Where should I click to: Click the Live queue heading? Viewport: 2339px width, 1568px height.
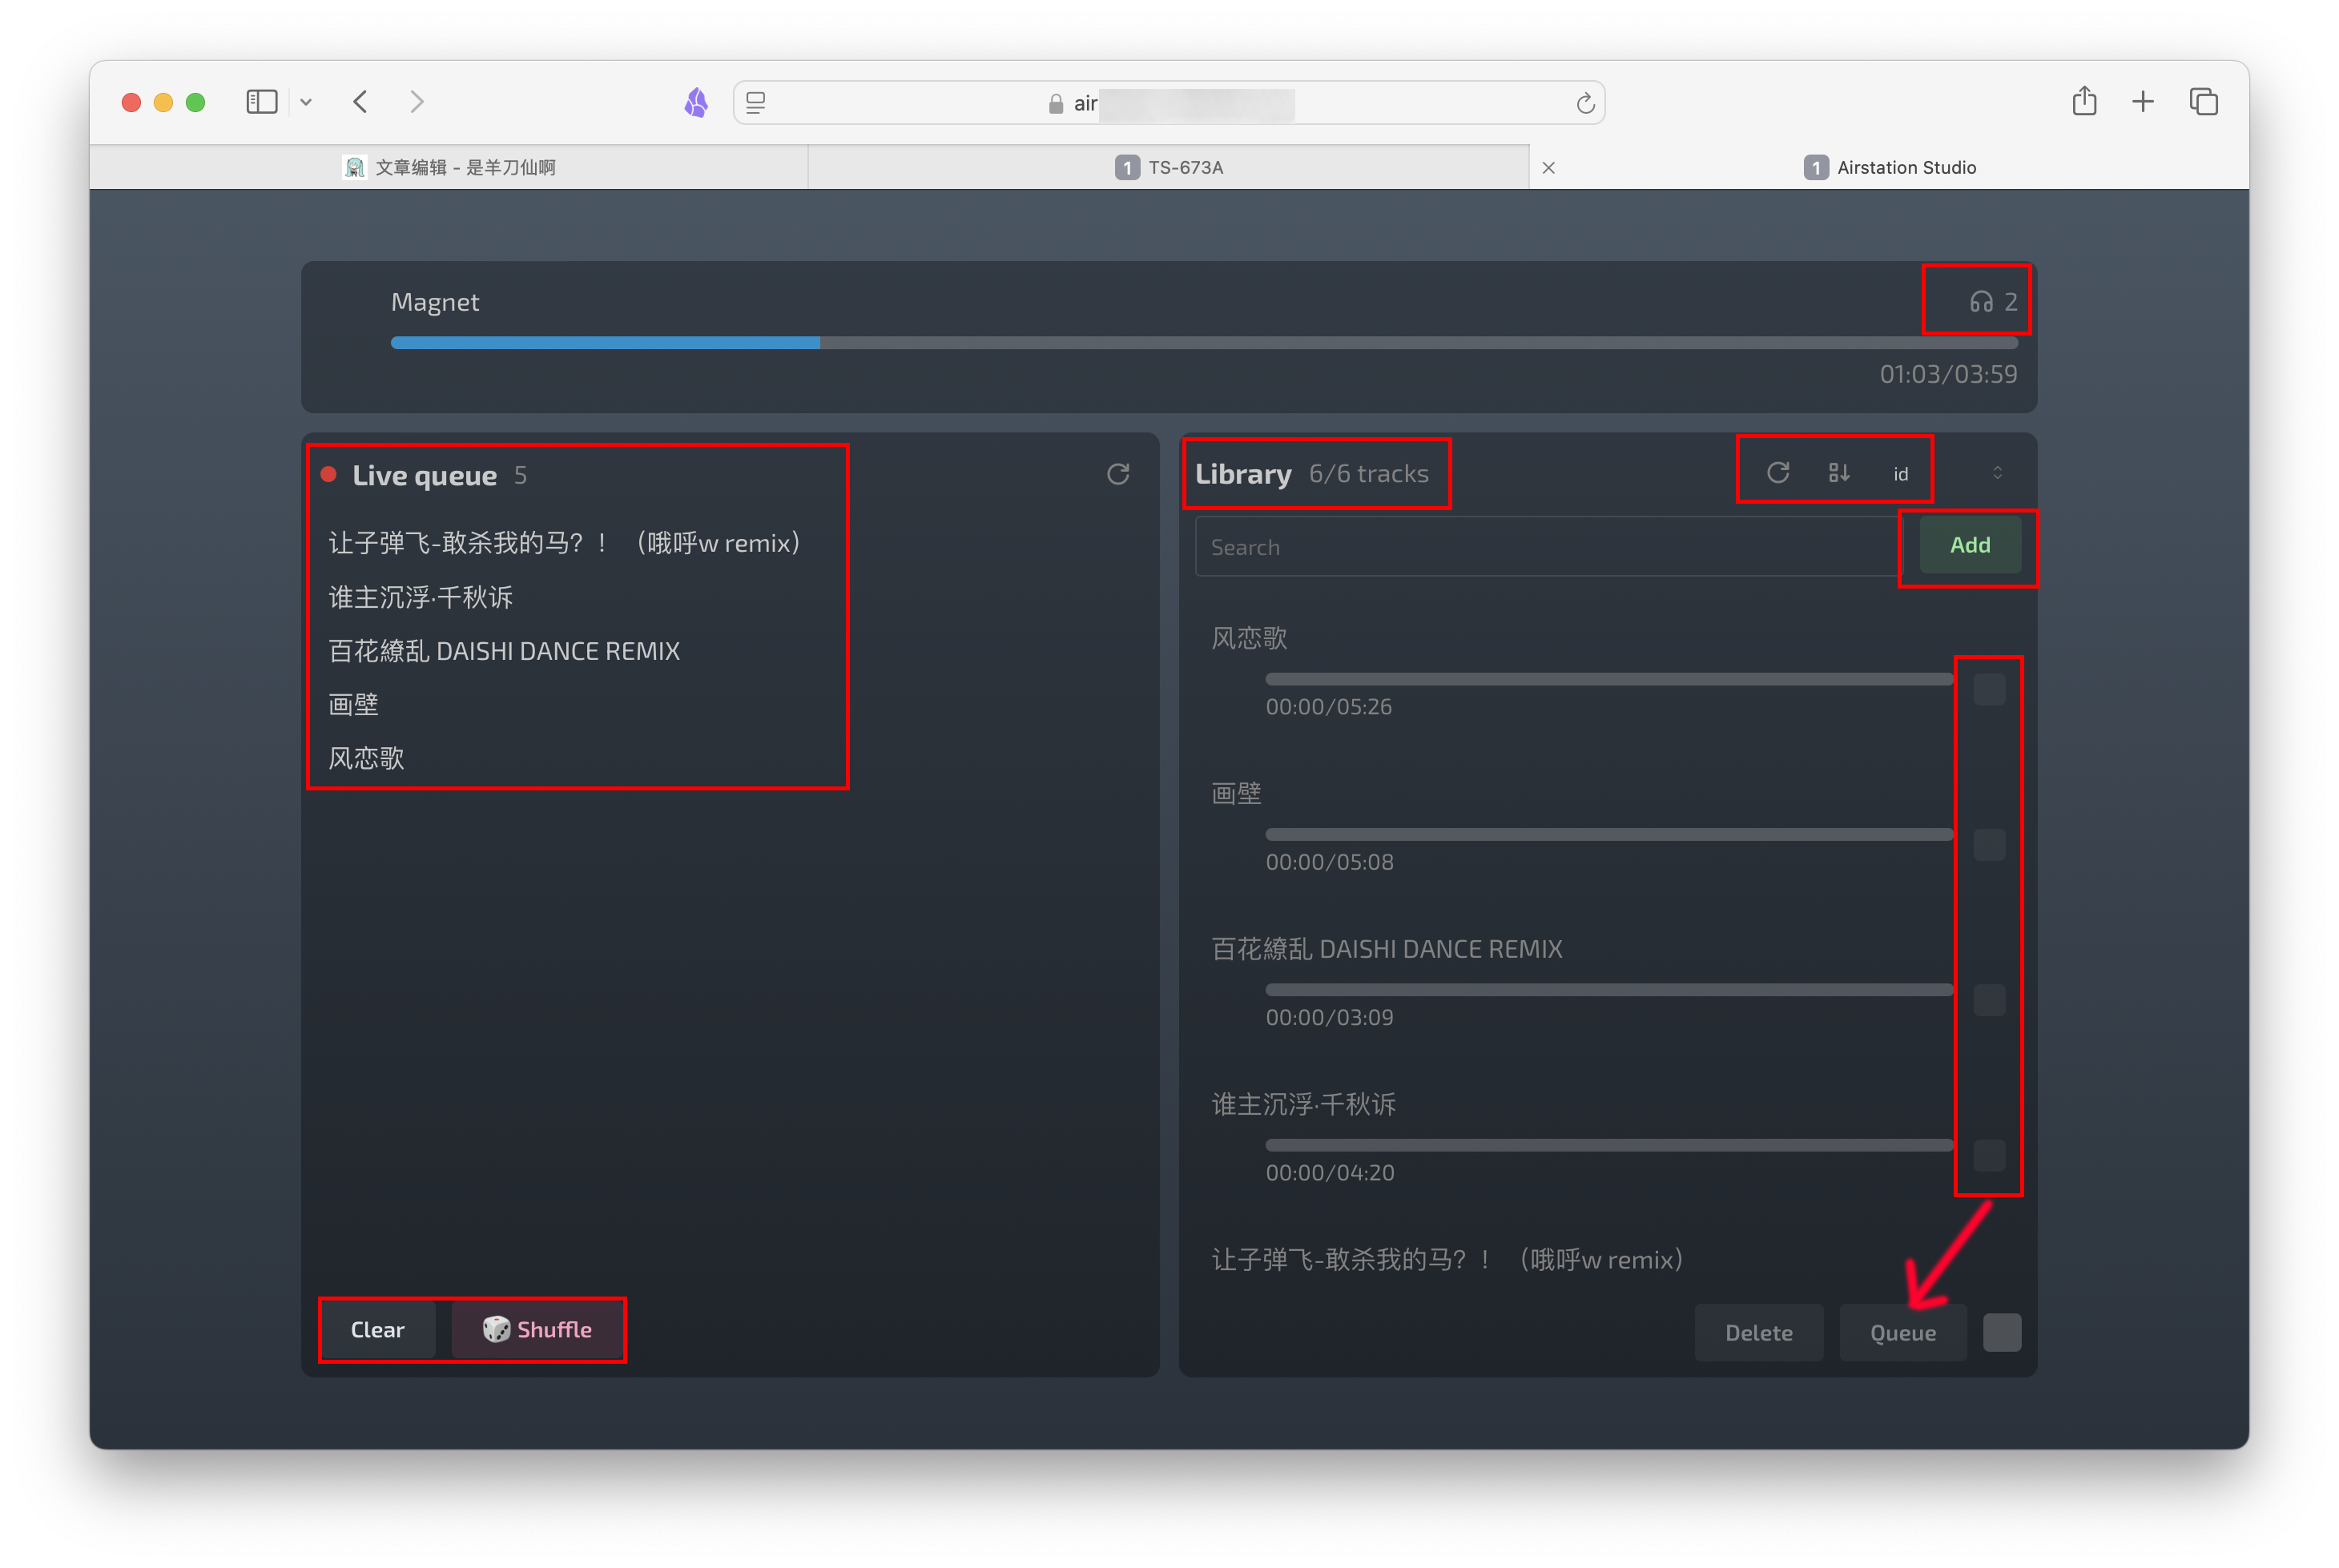tap(424, 475)
